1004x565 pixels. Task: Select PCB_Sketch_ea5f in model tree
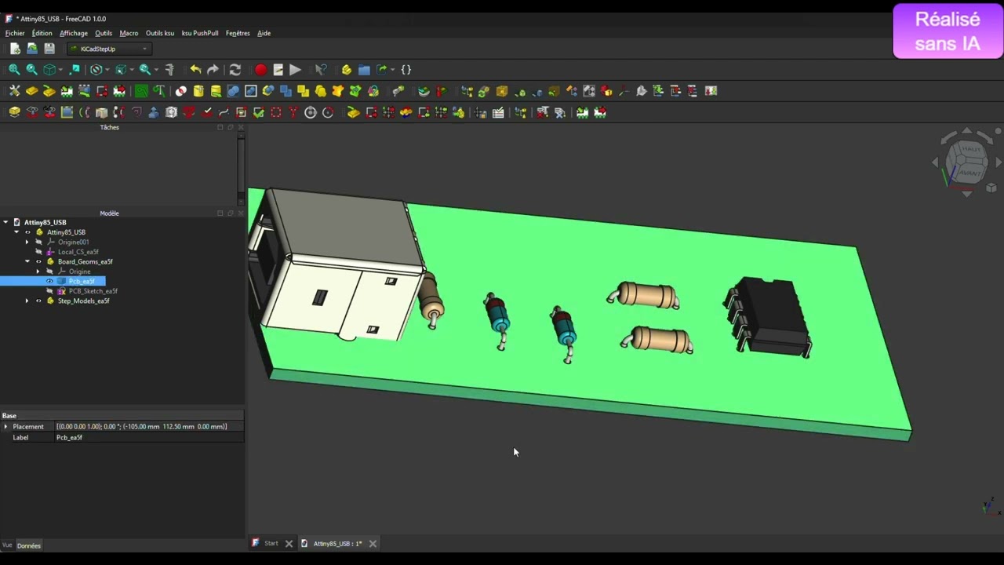coord(93,291)
